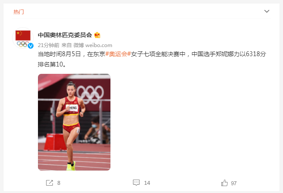283x193 pixels.
Task: Click the blue verified V badge
Action: [31, 46]
